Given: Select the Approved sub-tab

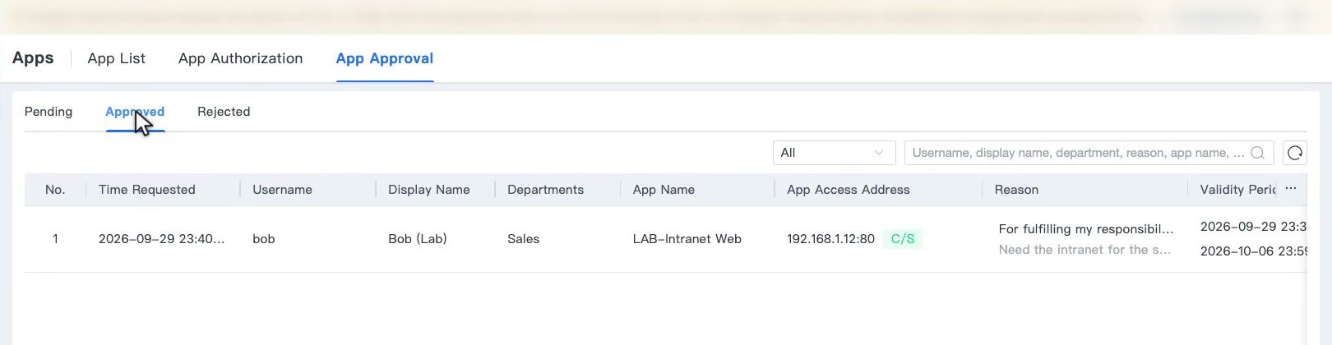Looking at the screenshot, I should point(135,112).
